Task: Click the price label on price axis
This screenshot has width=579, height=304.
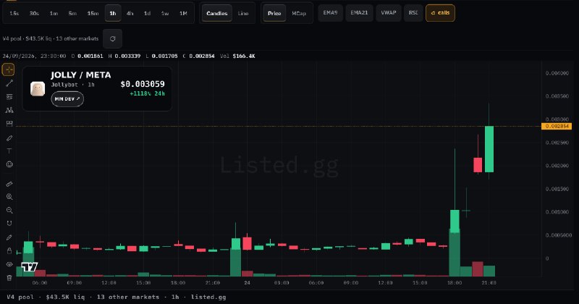Action: (557, 127)
